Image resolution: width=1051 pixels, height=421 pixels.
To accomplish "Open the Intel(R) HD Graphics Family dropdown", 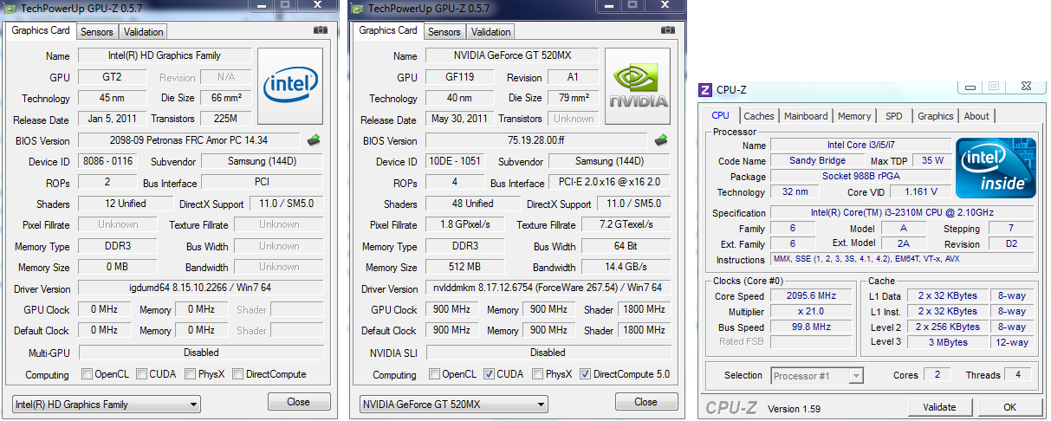I will point(106,405).
